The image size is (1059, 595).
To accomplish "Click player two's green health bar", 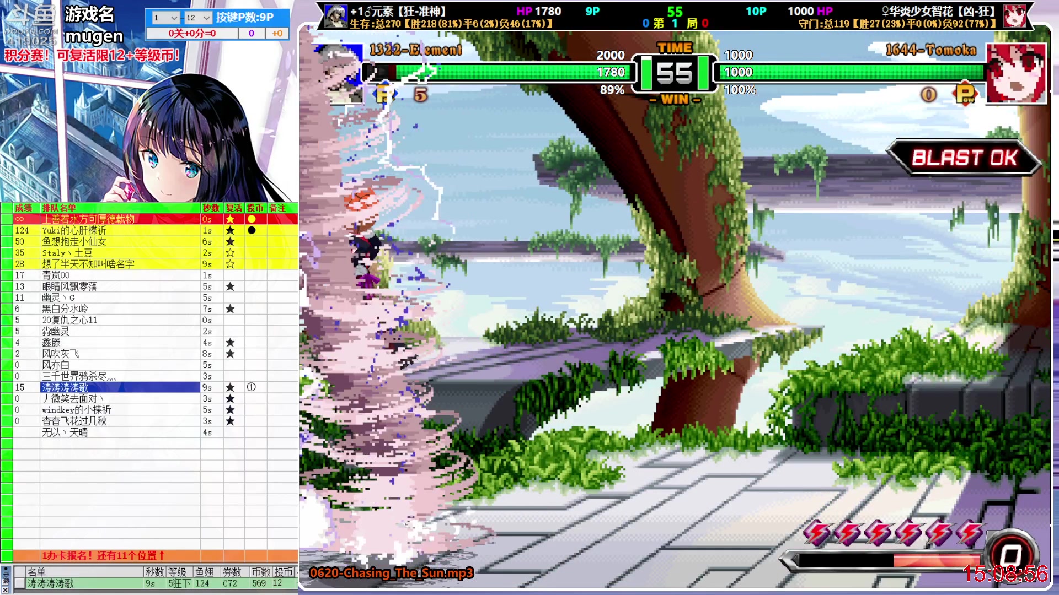I will (850, 72).
